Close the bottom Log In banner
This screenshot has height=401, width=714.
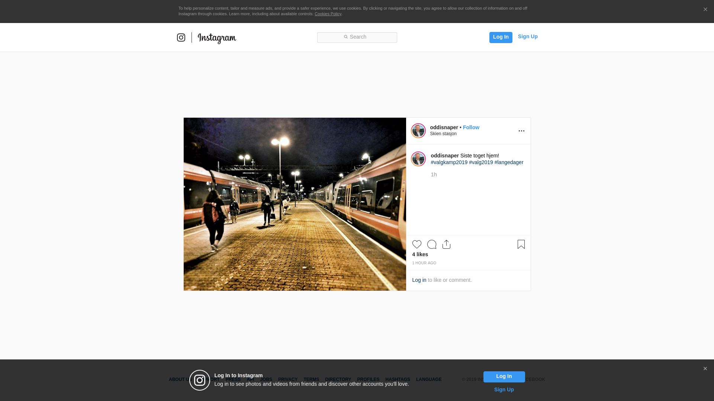click(x=705, y=369)
